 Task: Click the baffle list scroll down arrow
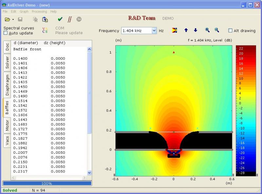[89, 173]
